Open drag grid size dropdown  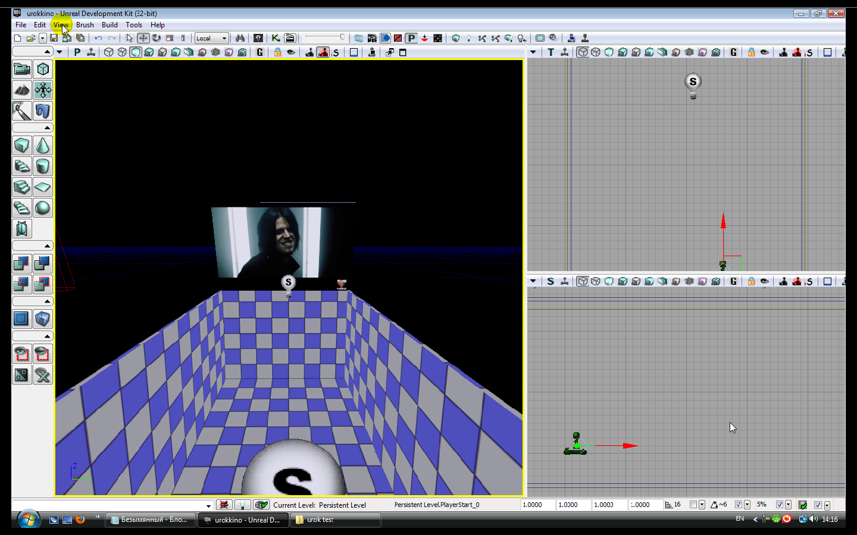click(x=702, y=505)
